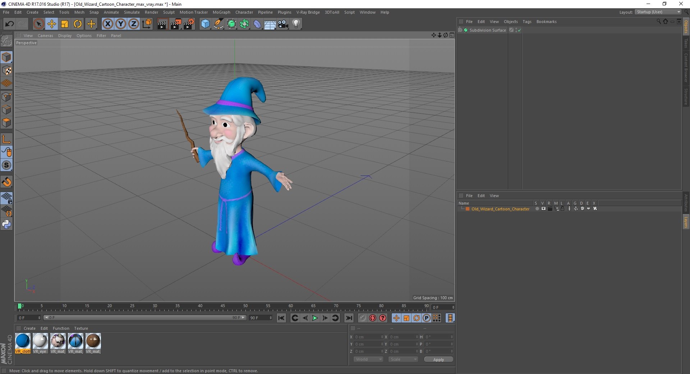Toggle X axis lock
Screen dimensions: 690x374
(x=107, y=24)
